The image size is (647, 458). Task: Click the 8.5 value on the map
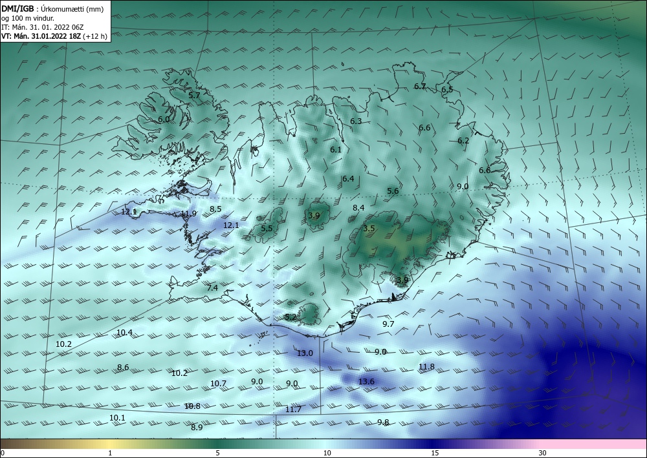coord(215,209)
